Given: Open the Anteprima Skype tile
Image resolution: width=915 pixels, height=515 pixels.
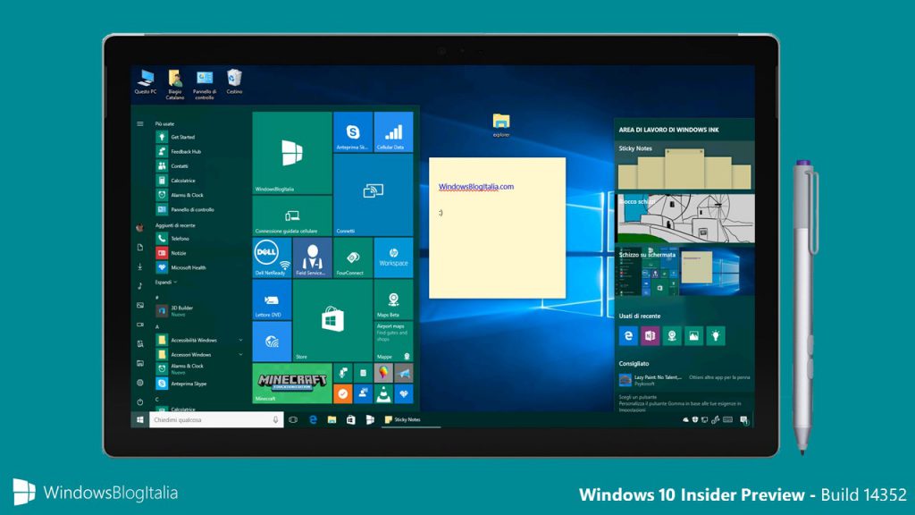Looking at the screenshot, I should 352,132.
